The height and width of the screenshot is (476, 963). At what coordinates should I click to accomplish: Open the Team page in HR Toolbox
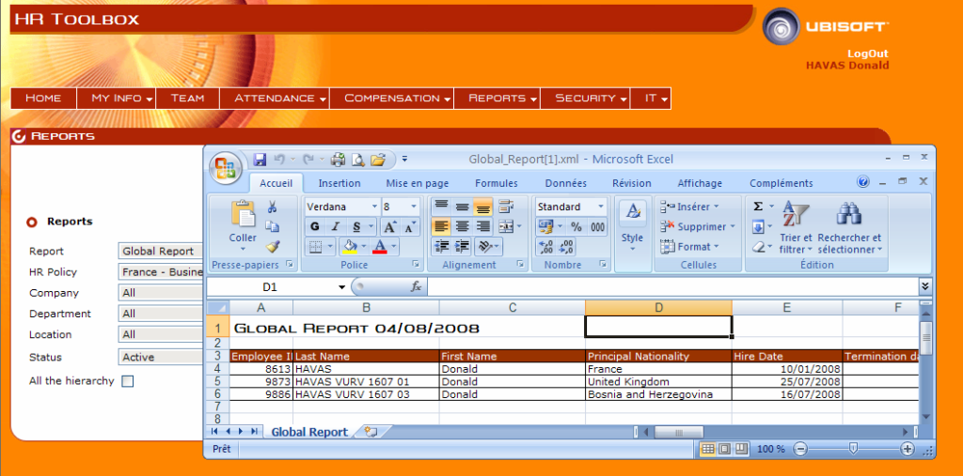[x=187, y=99]
